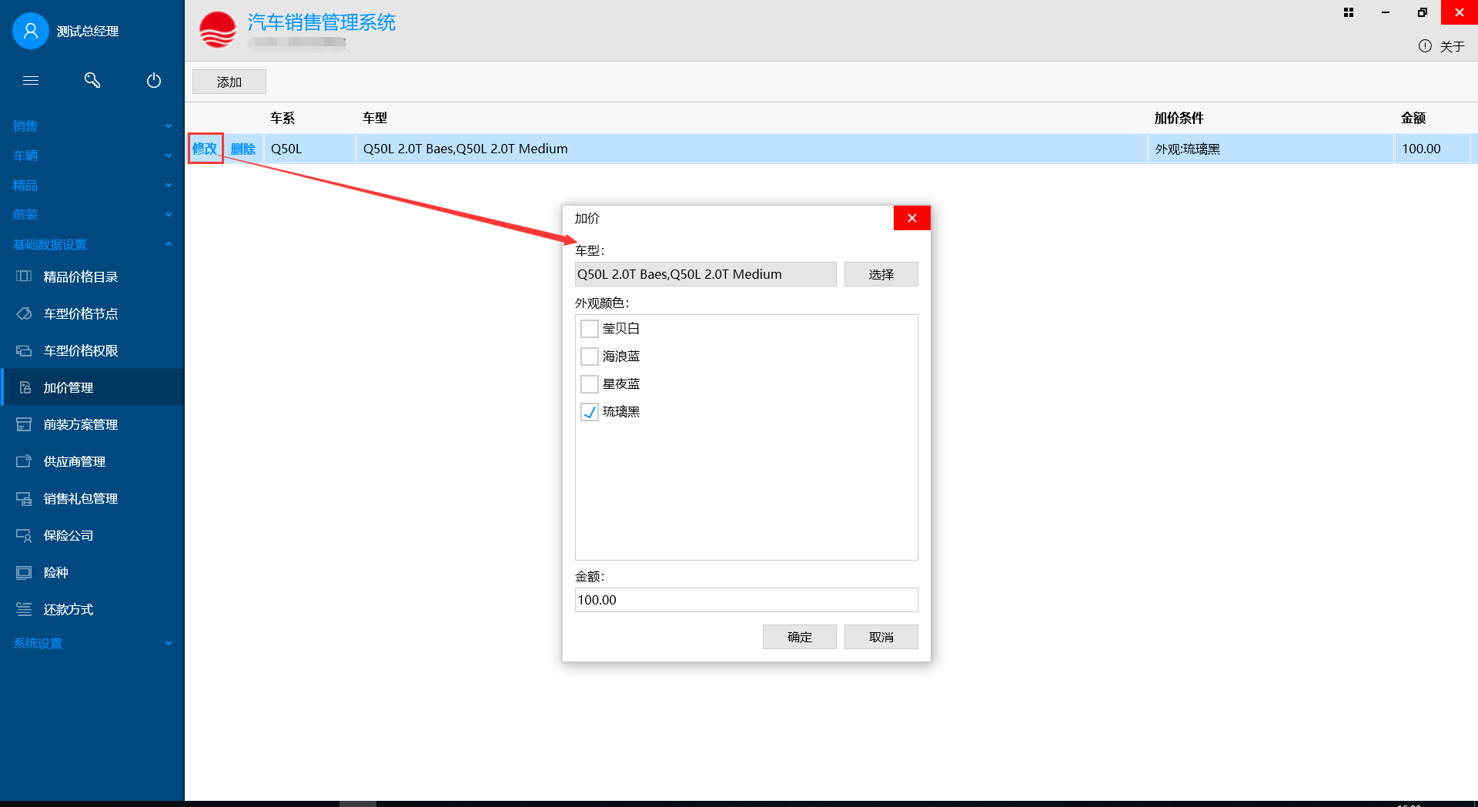Viewport: 1478px width, 807px height.
Task: Select 保险公司 in the sidebar
Action: click(69, 535)
